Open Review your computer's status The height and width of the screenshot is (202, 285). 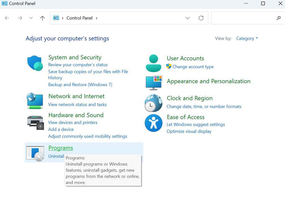[78, 65]
